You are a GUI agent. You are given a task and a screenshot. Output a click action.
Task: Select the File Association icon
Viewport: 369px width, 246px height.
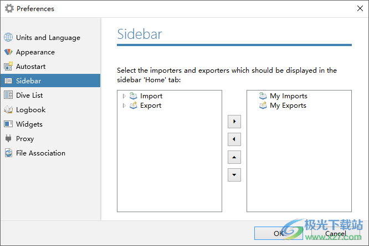point(8,153)
